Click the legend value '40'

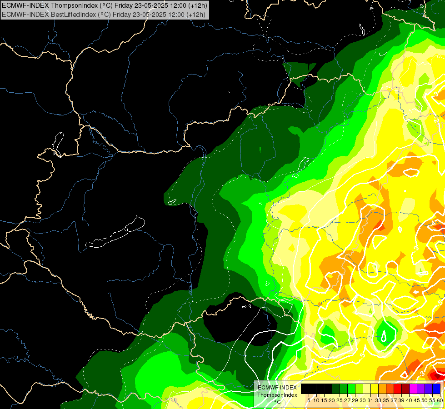click(409, 400)
